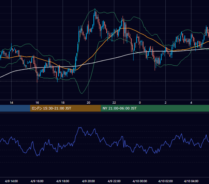Click the 4 hour label on price chart axis
Screen dimensions: 209x184
pyautogui.click(x=191, y=103)
